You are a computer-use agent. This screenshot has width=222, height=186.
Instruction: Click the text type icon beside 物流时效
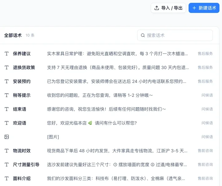coord(7,151)
